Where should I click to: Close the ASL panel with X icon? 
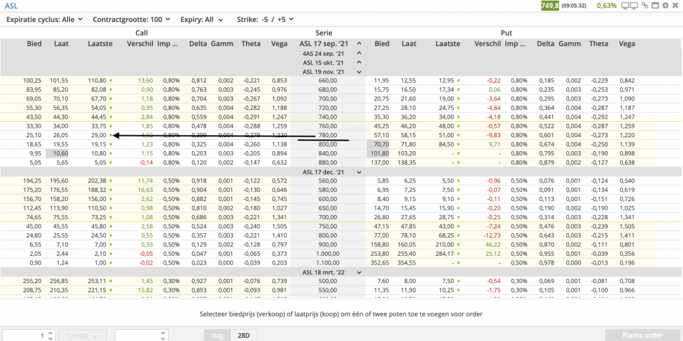tap(675, 6)
